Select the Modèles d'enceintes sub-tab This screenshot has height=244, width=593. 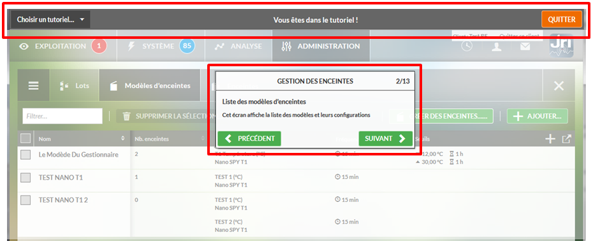[x=150, y=85]
